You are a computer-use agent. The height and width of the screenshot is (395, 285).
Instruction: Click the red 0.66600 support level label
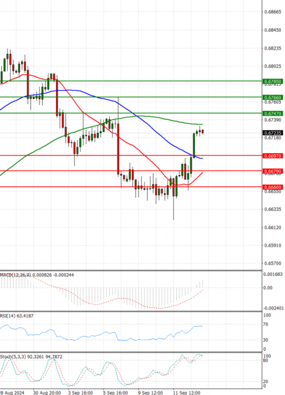pos(273,187)
